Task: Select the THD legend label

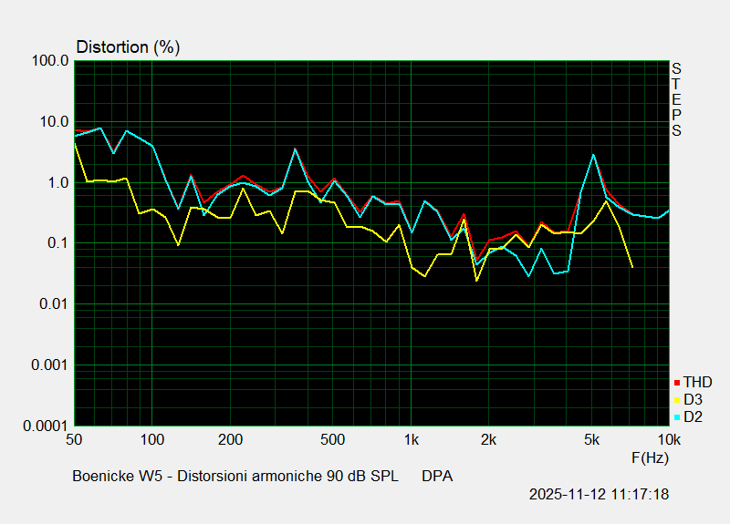Action: point(698,383)
